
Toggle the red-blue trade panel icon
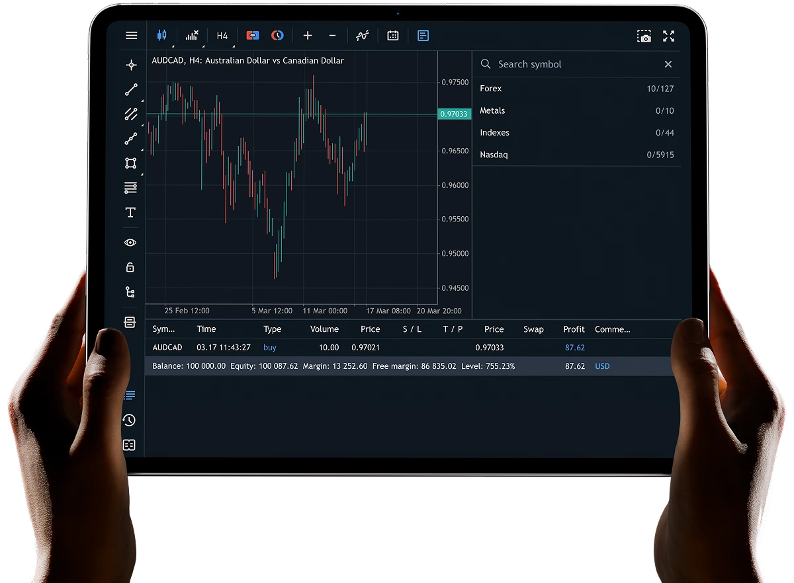253,36
